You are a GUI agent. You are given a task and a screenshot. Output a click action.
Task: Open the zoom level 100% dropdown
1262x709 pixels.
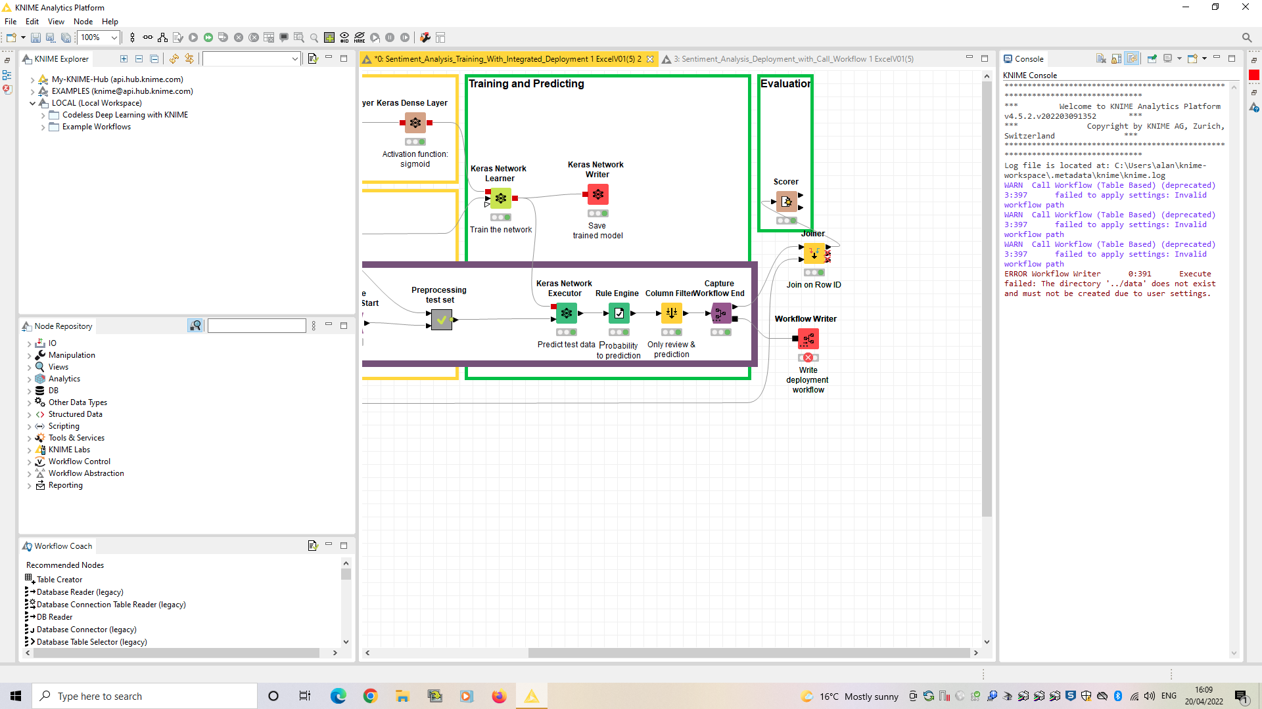114,38
